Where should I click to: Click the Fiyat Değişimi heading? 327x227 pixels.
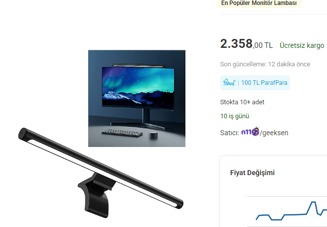[x=252, y=173]
